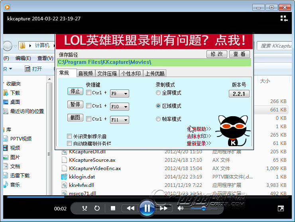Click the media player app icon
295x222 pixels.
[x=7, y=7]
